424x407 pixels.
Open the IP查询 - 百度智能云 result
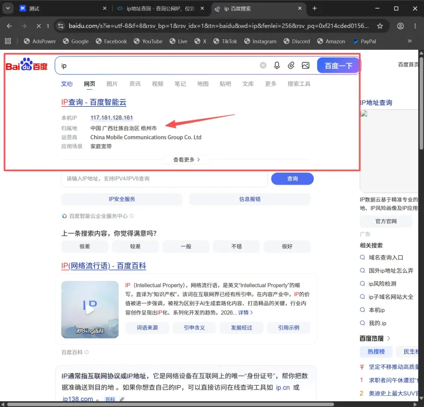[x=94, y=102]
